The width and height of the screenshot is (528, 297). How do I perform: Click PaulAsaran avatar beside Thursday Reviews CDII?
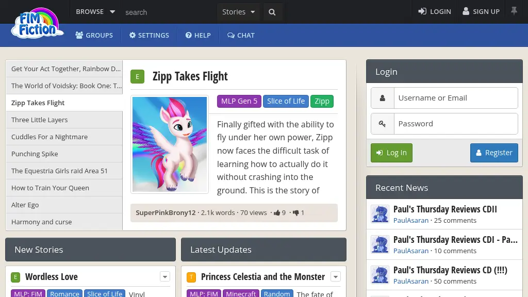380,214
